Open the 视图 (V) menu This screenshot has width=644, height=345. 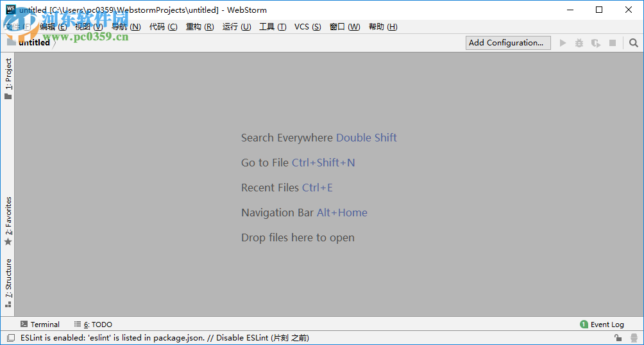point(89,27)
